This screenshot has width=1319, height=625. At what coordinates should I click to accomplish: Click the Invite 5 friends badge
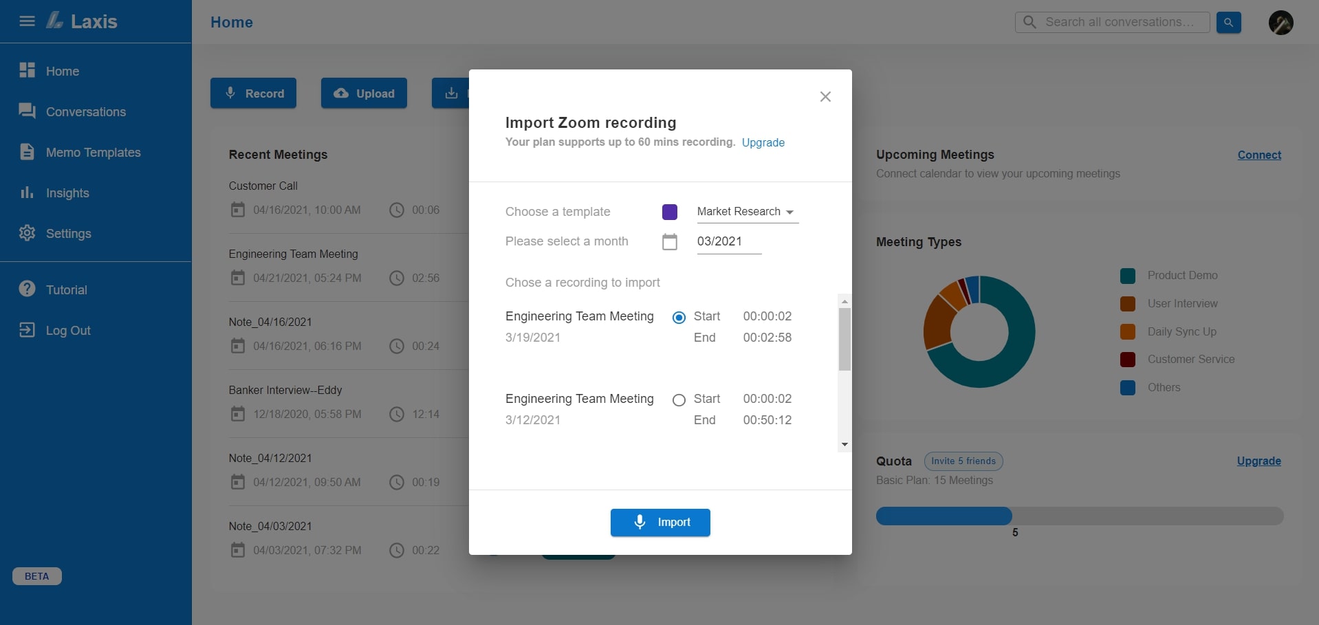coord(963,461)
